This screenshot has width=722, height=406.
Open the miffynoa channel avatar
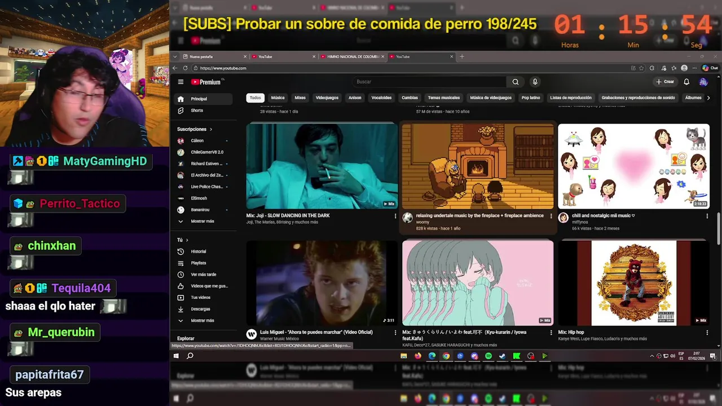coord(563,218)
